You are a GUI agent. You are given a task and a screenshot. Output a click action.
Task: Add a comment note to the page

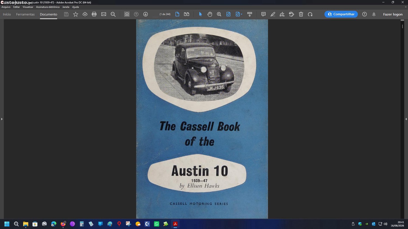coord(263,14)
